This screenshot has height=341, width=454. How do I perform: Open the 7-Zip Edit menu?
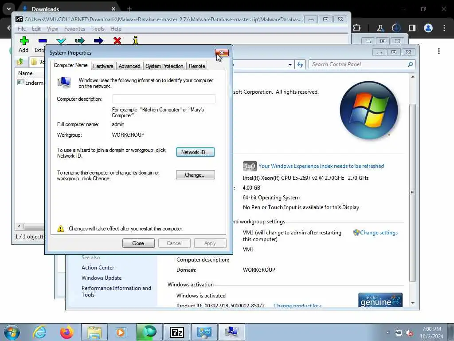[36, 29]
